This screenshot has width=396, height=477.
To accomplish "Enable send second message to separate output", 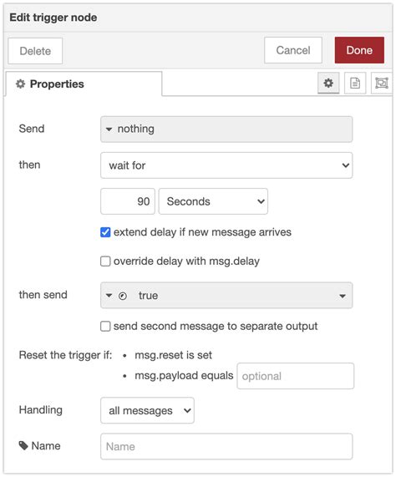I will click(x=105, y=326).
